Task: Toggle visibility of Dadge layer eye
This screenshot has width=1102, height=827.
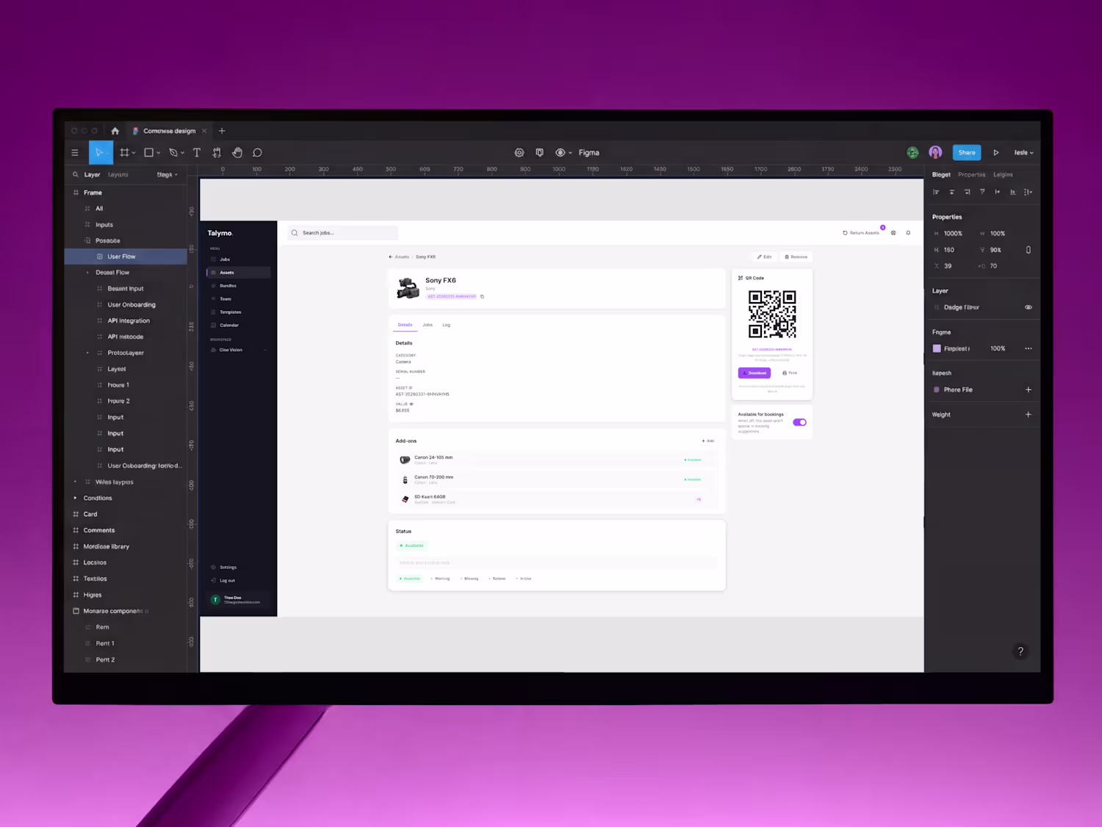Action: [x=1028, y=307]
